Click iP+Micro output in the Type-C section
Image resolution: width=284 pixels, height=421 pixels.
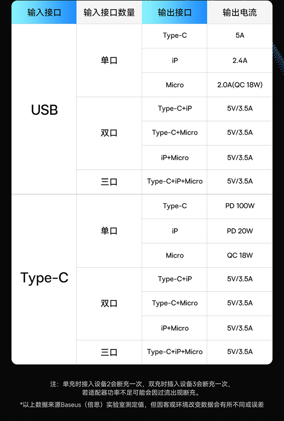(x=175, y=328)
